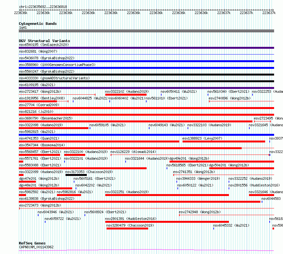The width and height of the screenshot is (283, 254).
Task: Select the black nsv3173353 (Chaisson2019) bar
Action: pos(76,175)
